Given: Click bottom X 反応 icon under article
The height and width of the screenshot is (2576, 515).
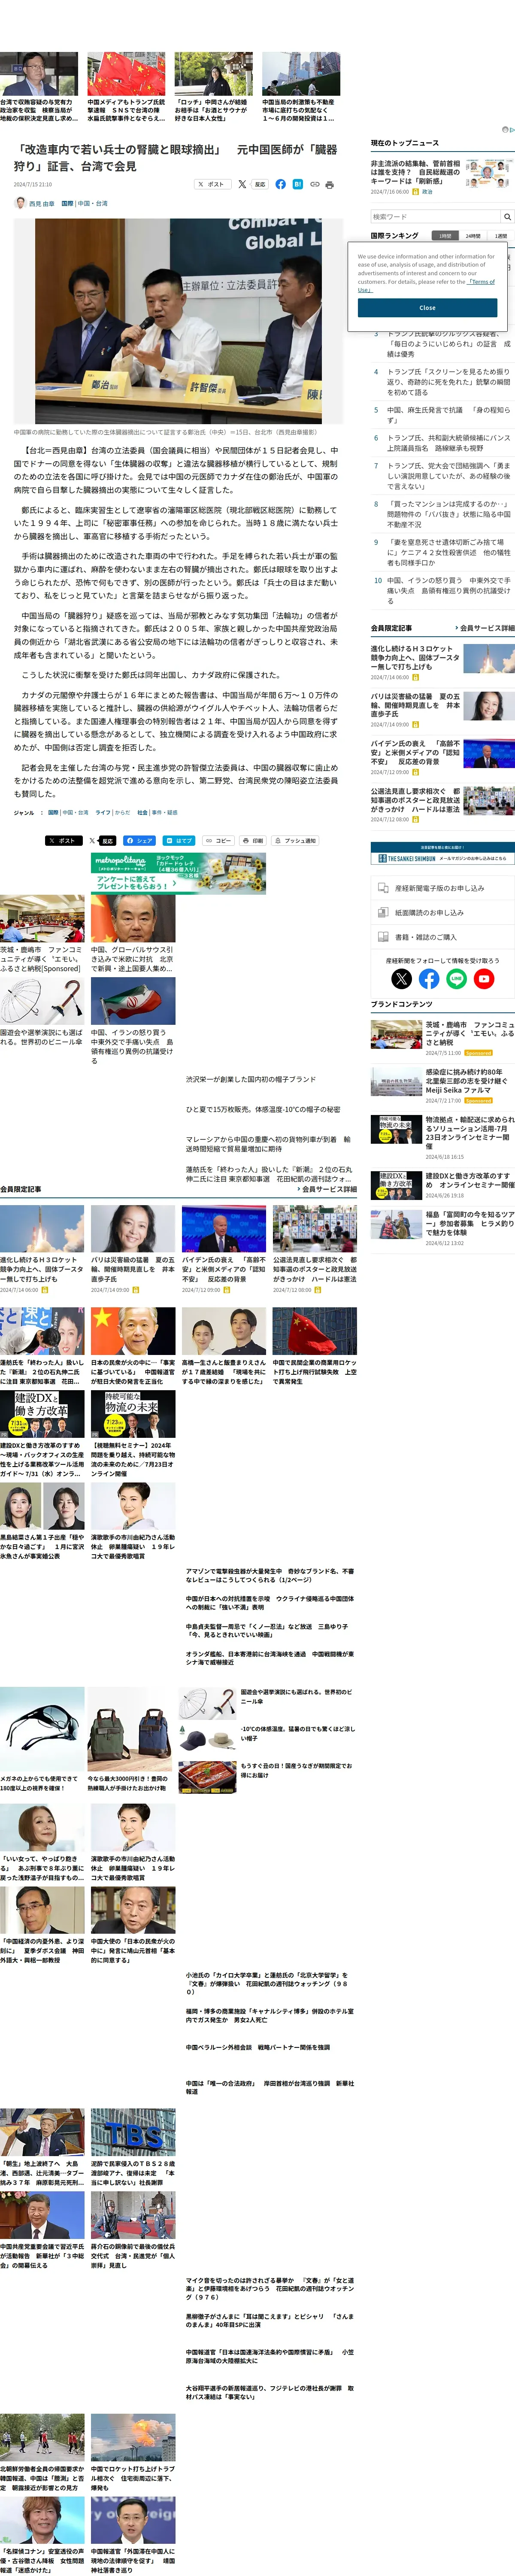Looking at the screenshot, I should (x=103, y=841).
